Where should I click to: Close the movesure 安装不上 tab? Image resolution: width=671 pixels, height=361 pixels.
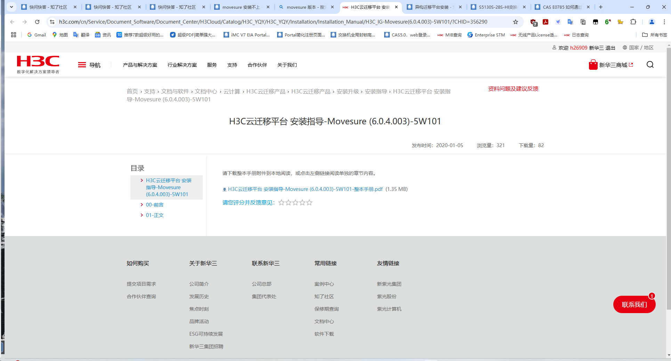click(268, 7)
